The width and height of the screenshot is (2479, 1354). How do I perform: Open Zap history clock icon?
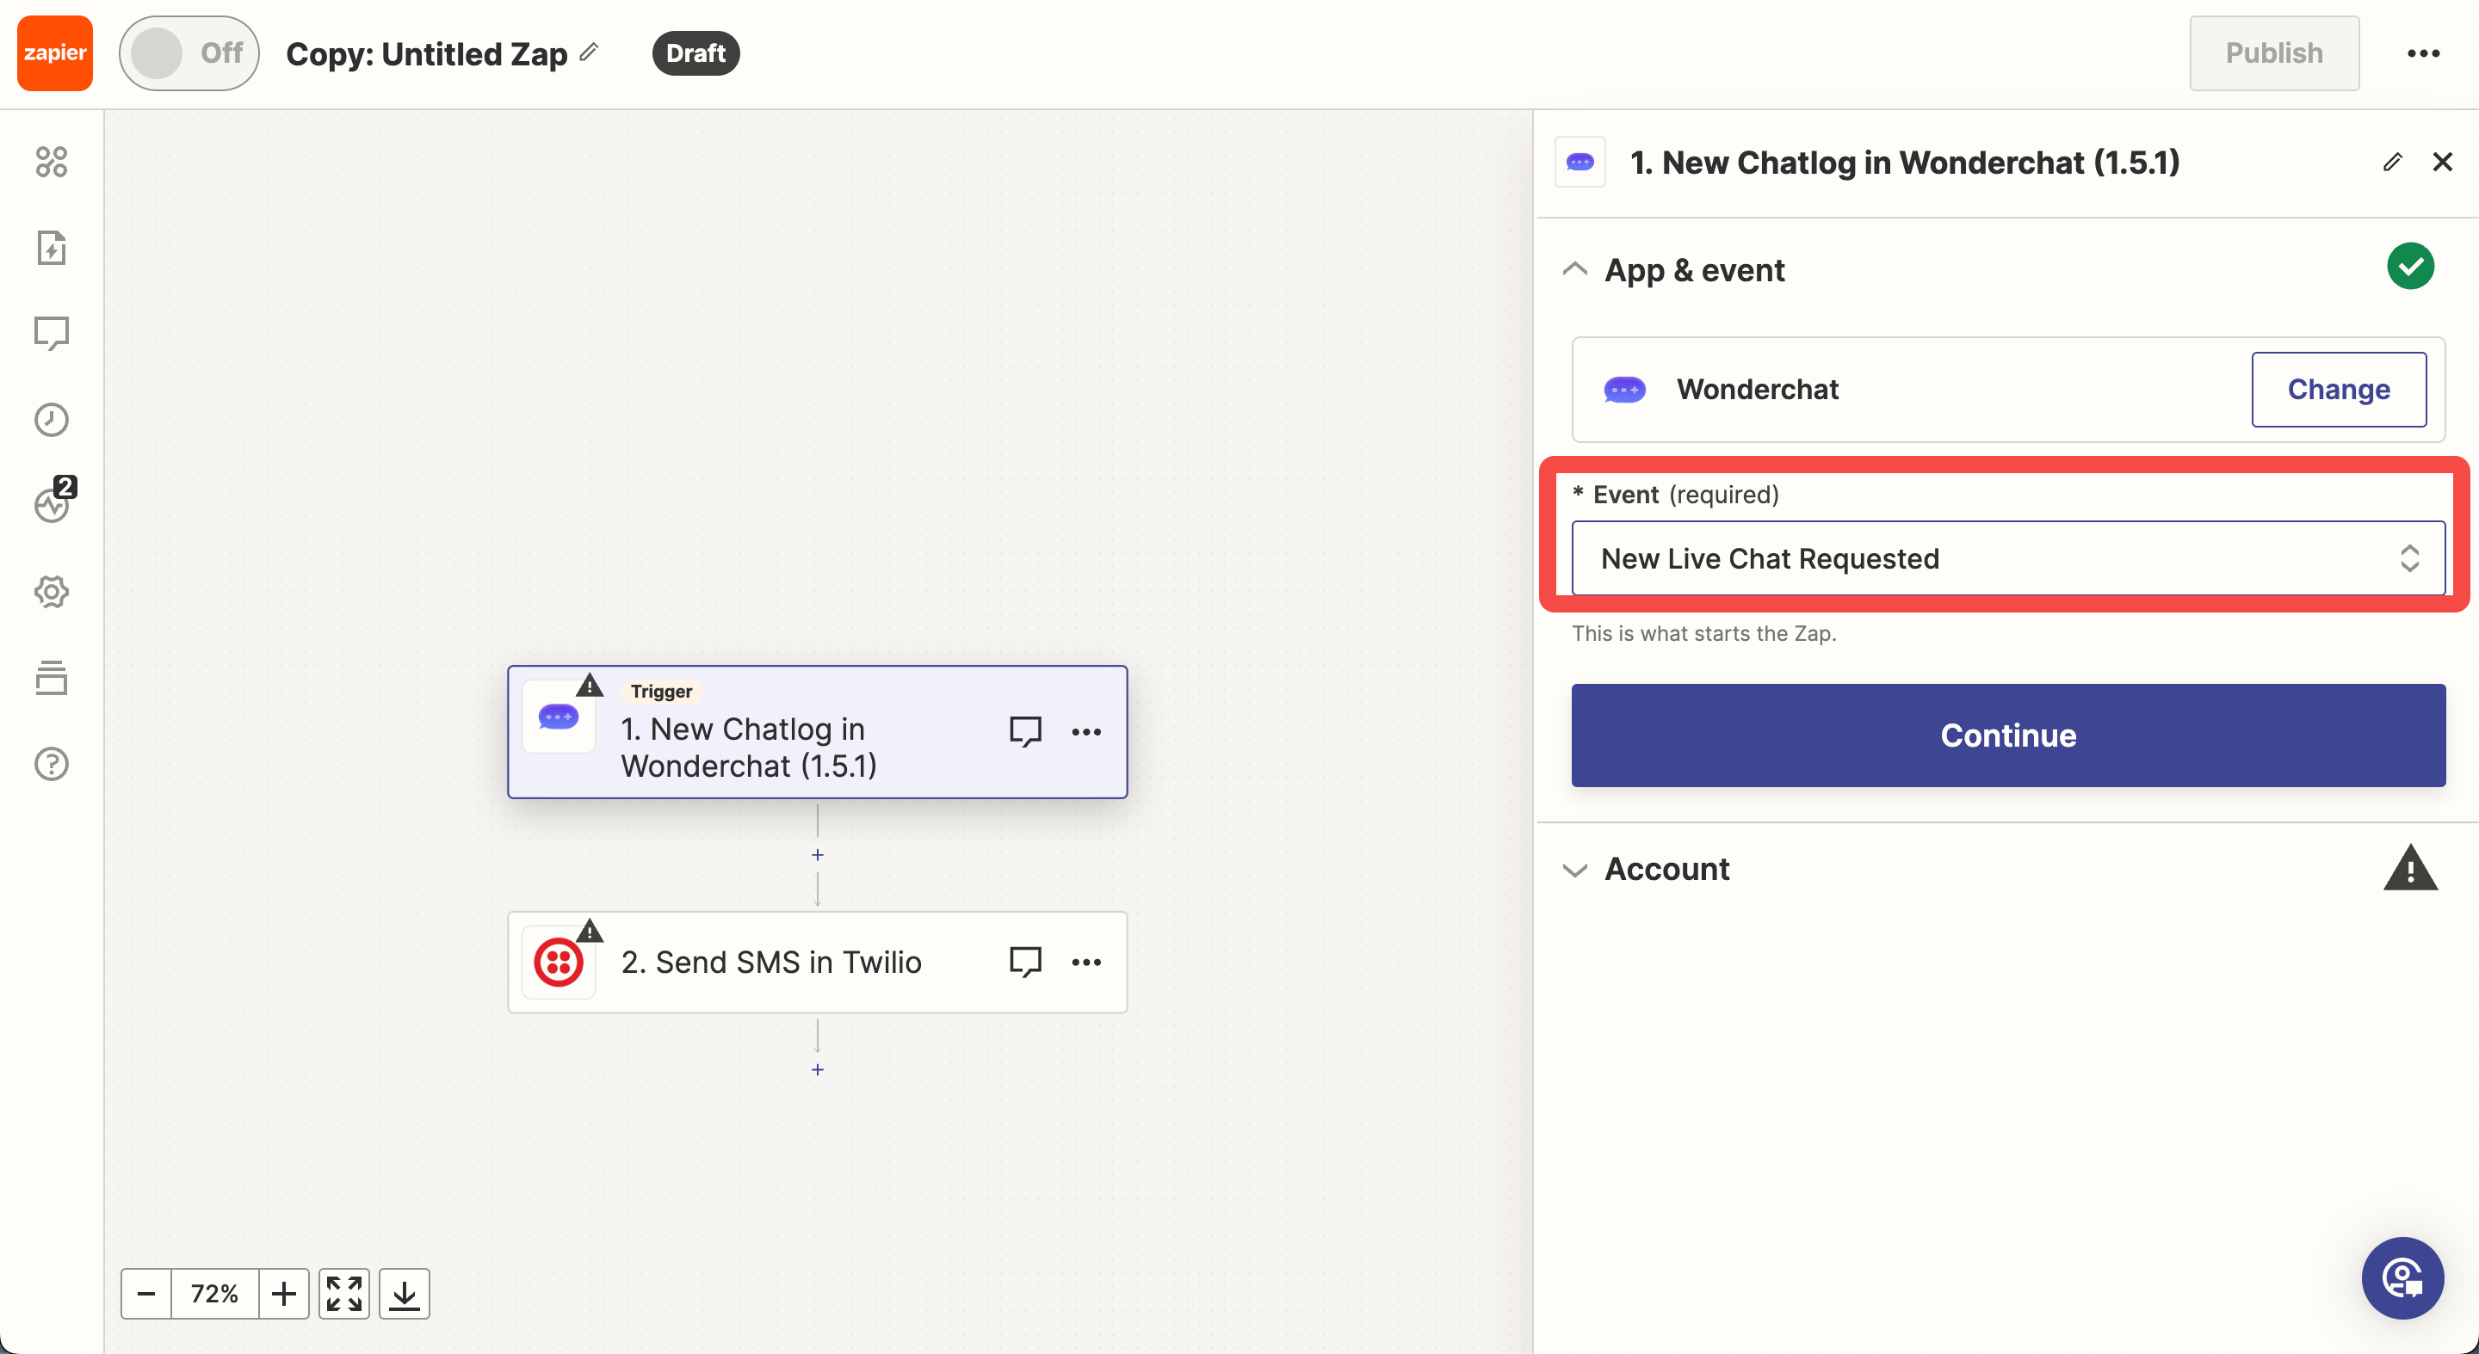click(x=51, y=419)
